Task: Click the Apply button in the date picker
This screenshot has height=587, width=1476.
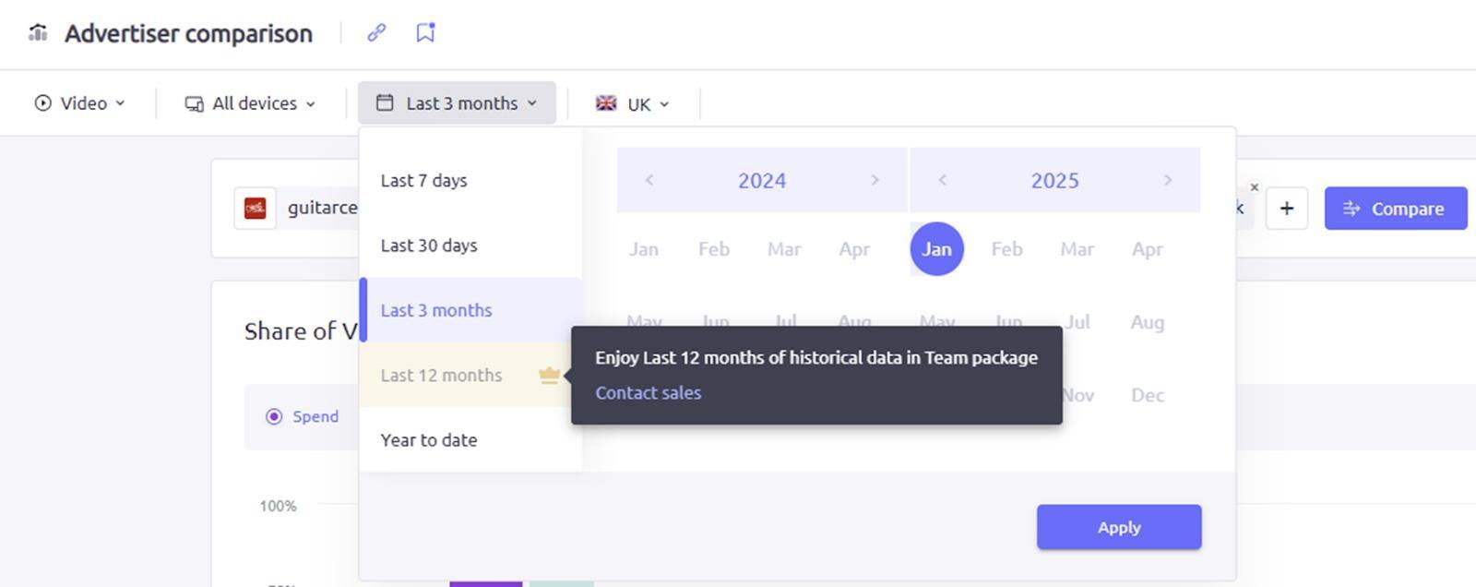Action: pos(1119,527)
